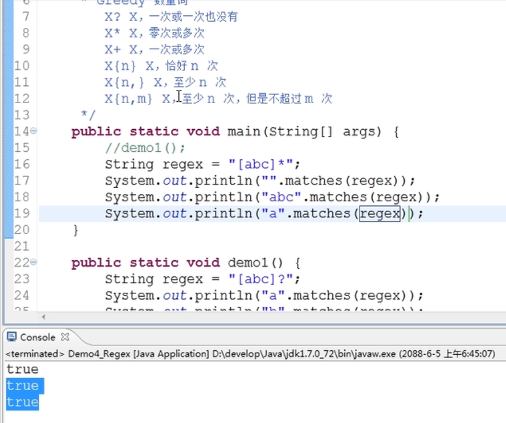Click the first true console output line
The width and height of the screenshot is (506, 423).
pyautogui.click(x=23, y=370)
